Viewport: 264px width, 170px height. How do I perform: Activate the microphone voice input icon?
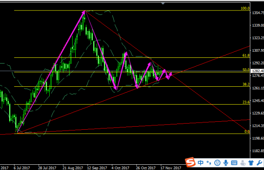226,163
